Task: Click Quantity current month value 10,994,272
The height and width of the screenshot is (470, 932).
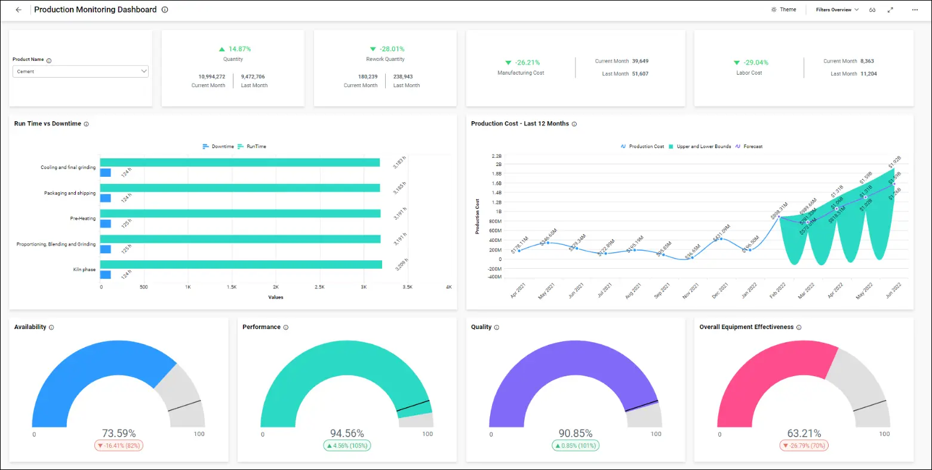Action: [212, 76]
